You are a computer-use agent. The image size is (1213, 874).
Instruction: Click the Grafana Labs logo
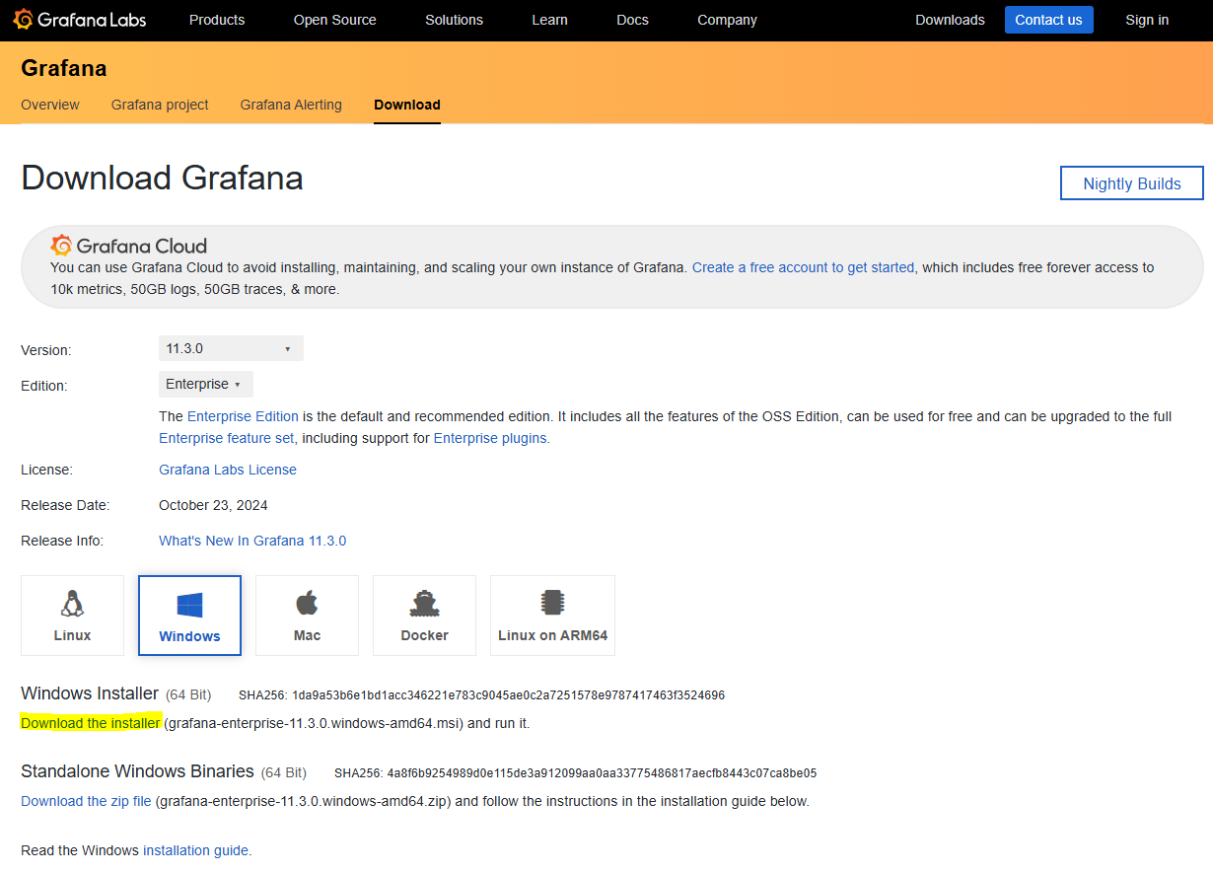pyautogui.click(x=80, y=20)
